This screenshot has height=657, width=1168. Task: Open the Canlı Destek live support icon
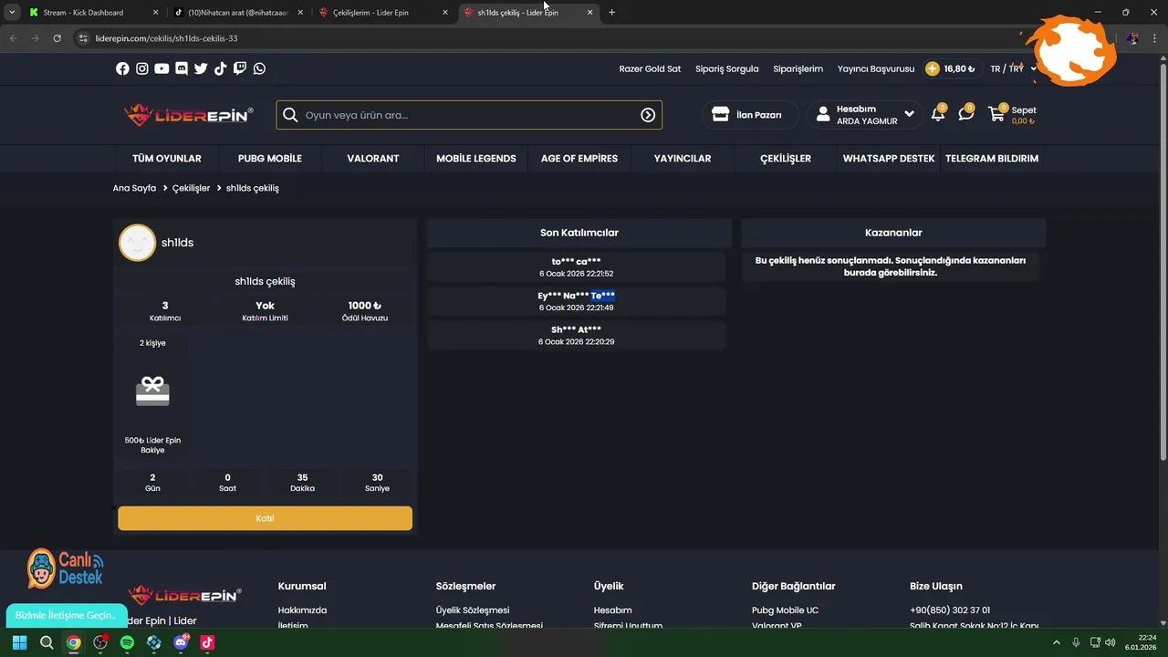(x=65, y=569)
